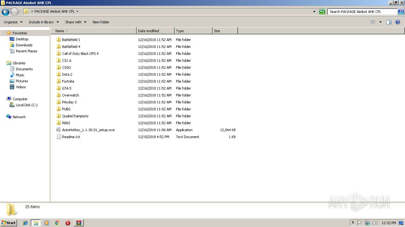Open the Help button
The image size is (405, 227).
coord(398,22)
